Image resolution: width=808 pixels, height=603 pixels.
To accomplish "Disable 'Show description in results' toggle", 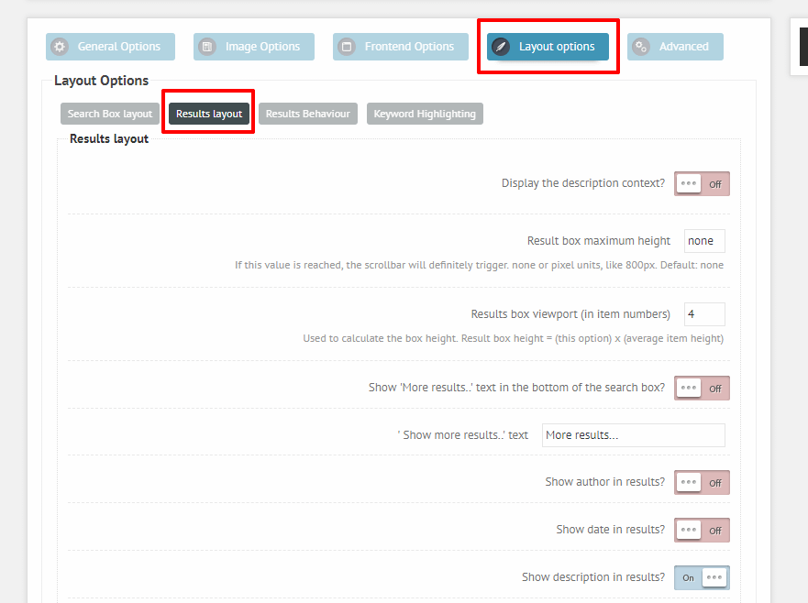I will (x=702, y=577).
